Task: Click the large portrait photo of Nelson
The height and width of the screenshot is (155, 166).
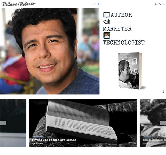Action: (x=50, y=51)
